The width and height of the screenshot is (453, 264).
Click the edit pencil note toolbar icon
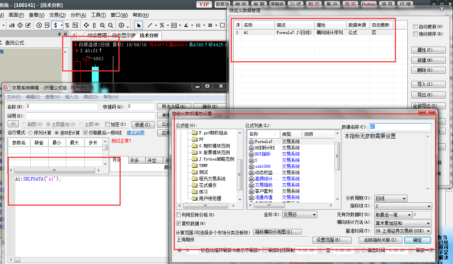pyautogui.click(x=28, y=25)
